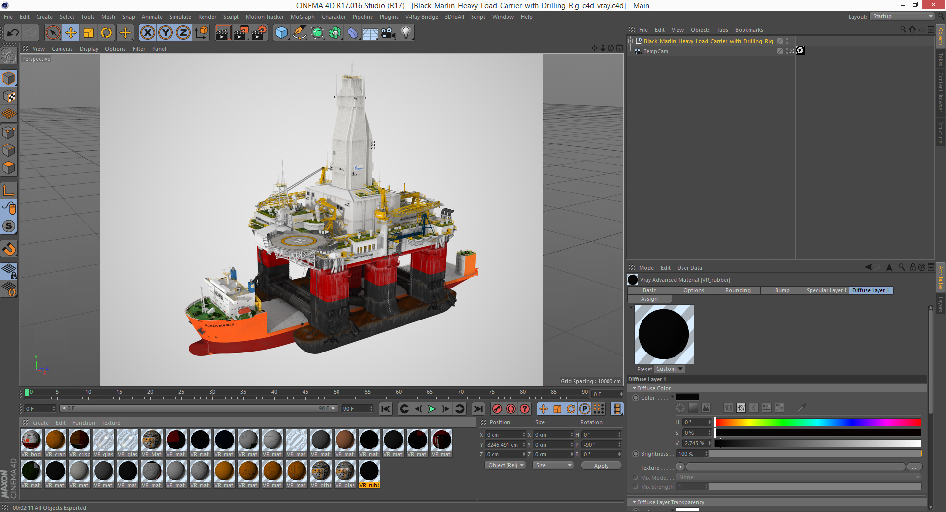The image size is (946, 512).
Task: Switch color mode to HSV
Action: [741, 408]
